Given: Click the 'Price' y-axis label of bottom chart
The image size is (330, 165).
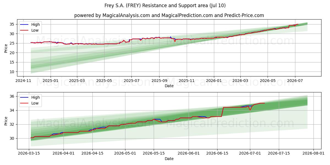Looking at the screenshot, I should point(6,121).
